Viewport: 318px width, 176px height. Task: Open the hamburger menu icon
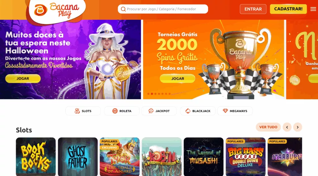pos(313,9)
